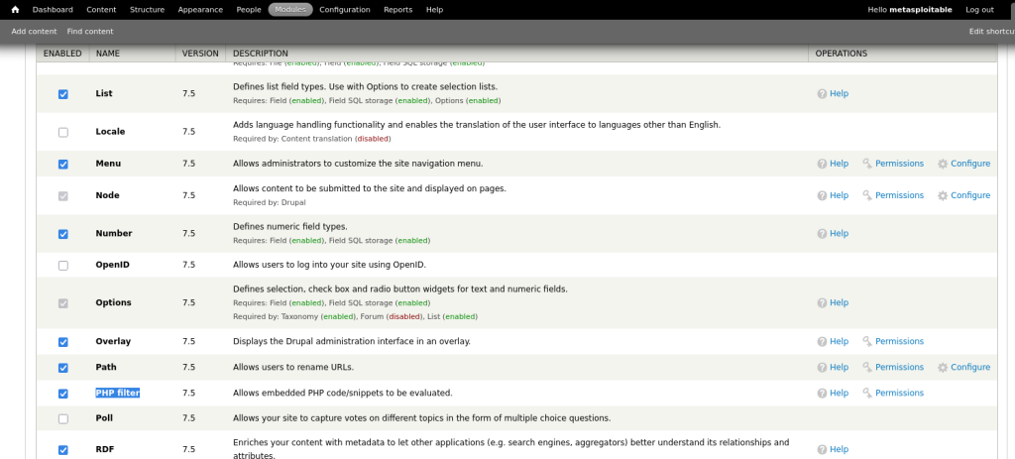Click the highlighted PHP filter module name

(118, 393)
